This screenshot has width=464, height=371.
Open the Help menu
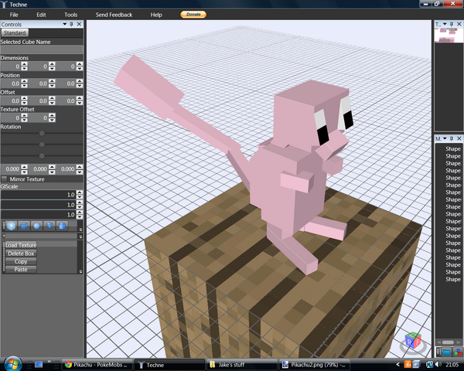pos(156,15)
